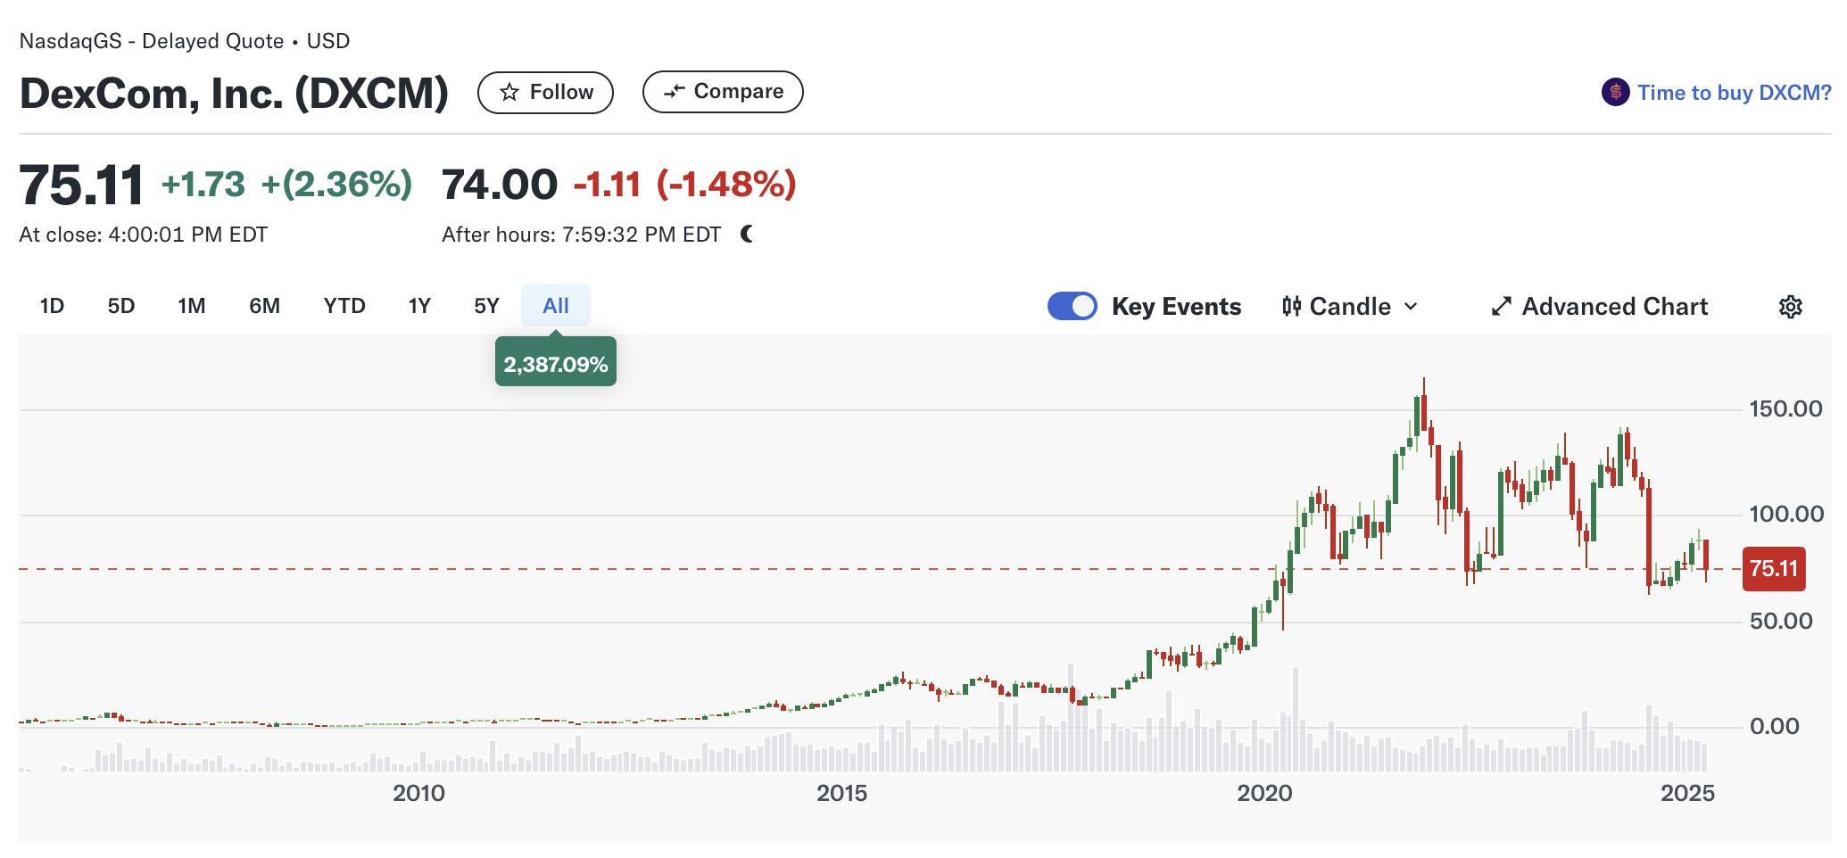Open the Compare button
This screenshot has height=858, width=1847.
tap(723, 92)
